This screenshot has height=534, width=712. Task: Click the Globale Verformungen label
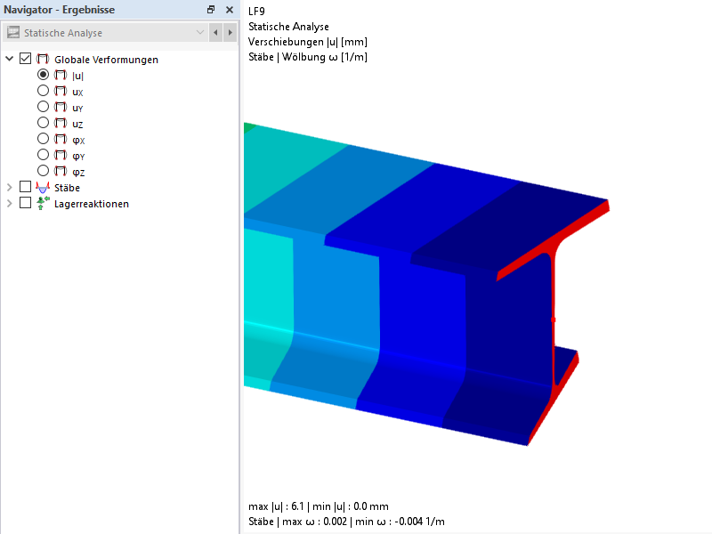tap(106, 60)
